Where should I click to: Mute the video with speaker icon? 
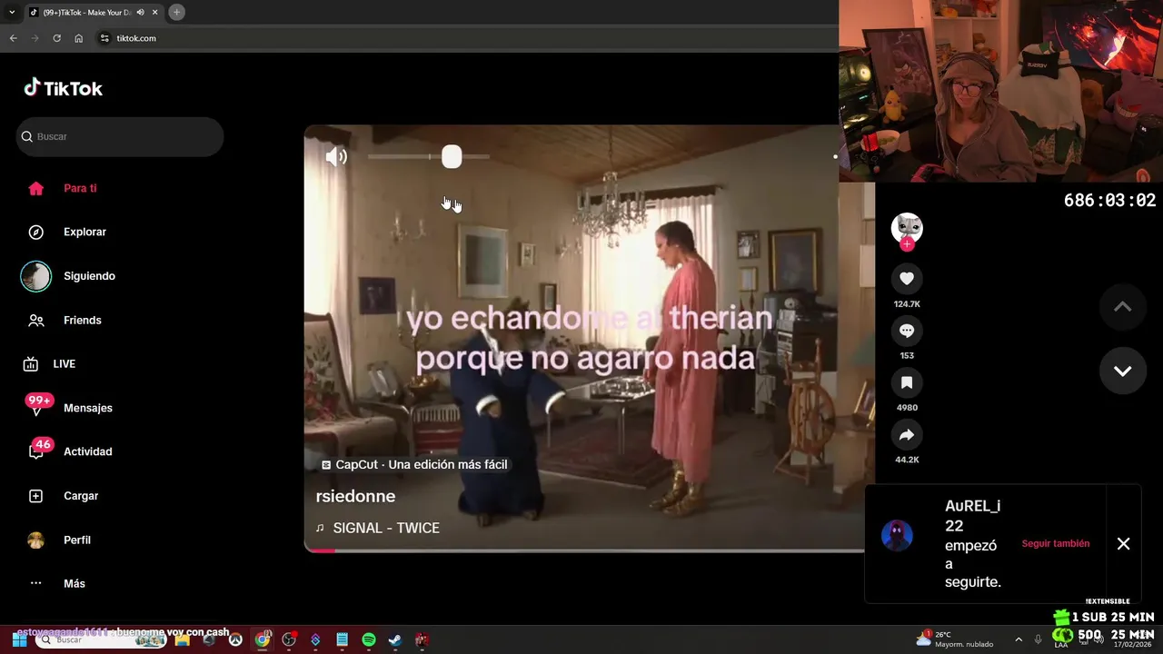pos(336,156)
